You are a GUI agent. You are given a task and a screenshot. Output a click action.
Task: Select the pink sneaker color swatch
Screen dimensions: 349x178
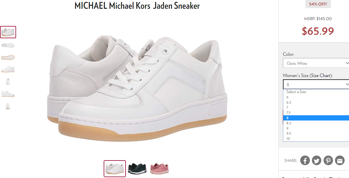point(159,169)
